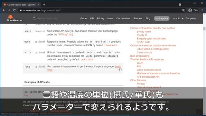The height and width of the screenshot is (116, 206).
Task: Click the OpenWeather logo
Action: [x=14, y=18]
